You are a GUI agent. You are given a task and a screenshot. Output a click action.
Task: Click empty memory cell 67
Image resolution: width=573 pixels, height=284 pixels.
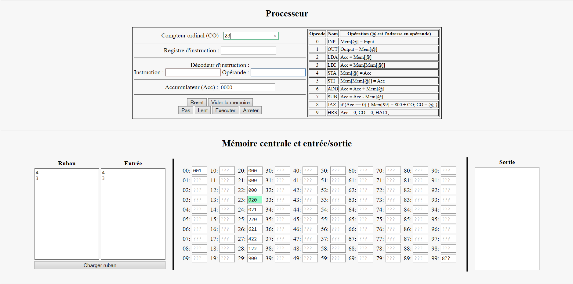[365, 239]
